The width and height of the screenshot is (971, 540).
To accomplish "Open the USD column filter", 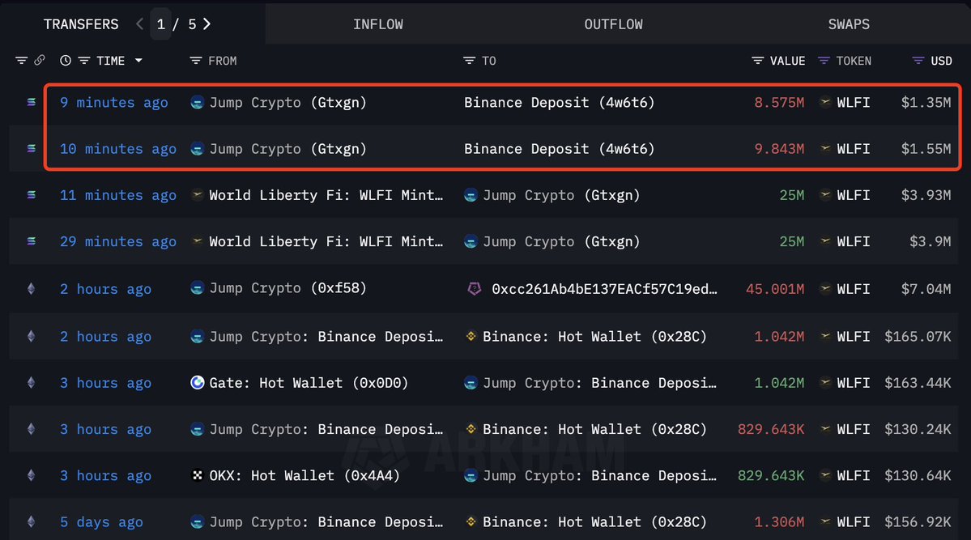I will pyautogui.click(x=918, y=61).
